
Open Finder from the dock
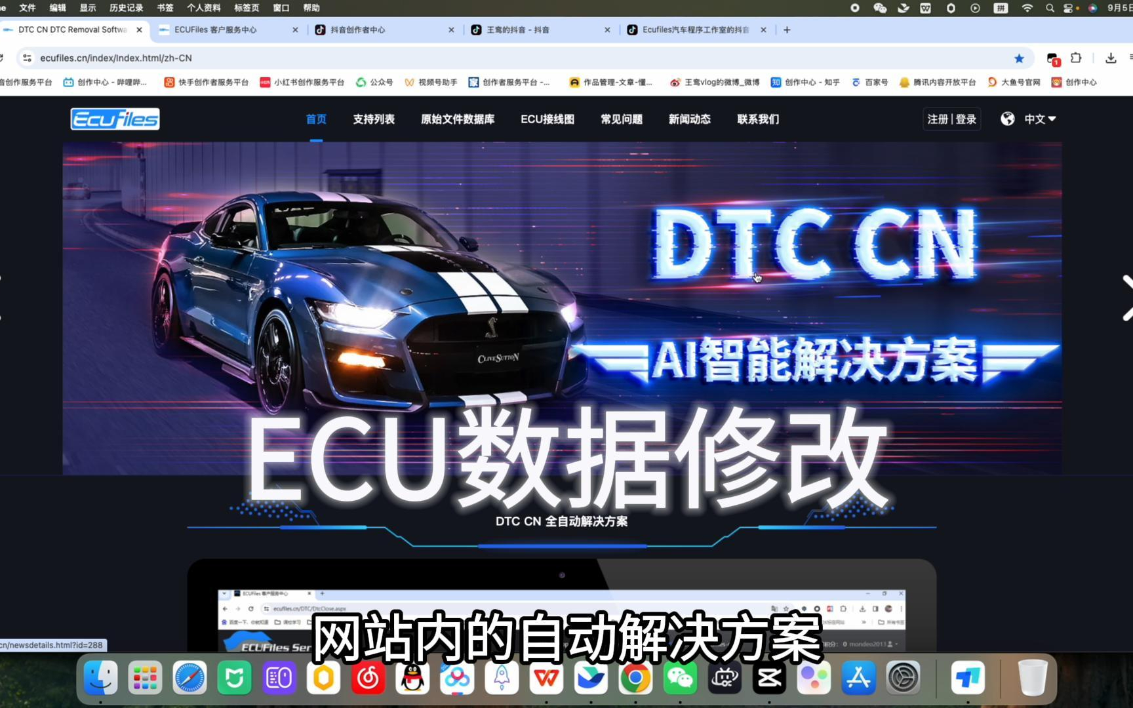100,678
